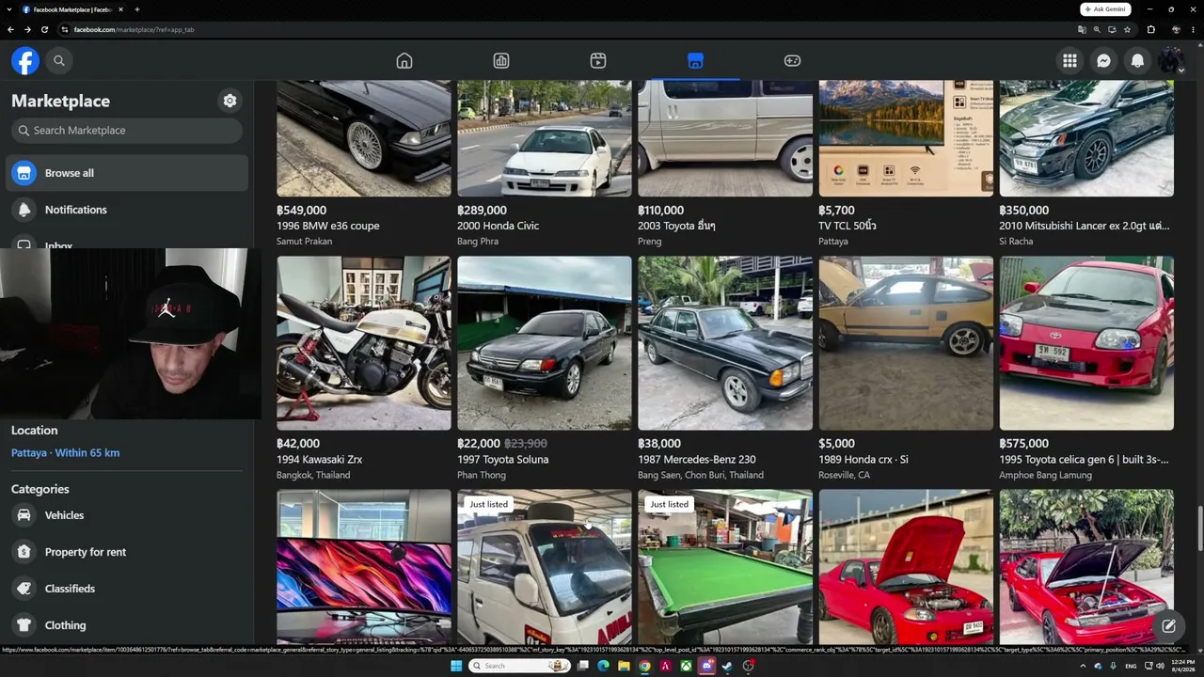View the colorful monitor listing photo
This screenshot has width=1204, height=677.
pos(364,567)
